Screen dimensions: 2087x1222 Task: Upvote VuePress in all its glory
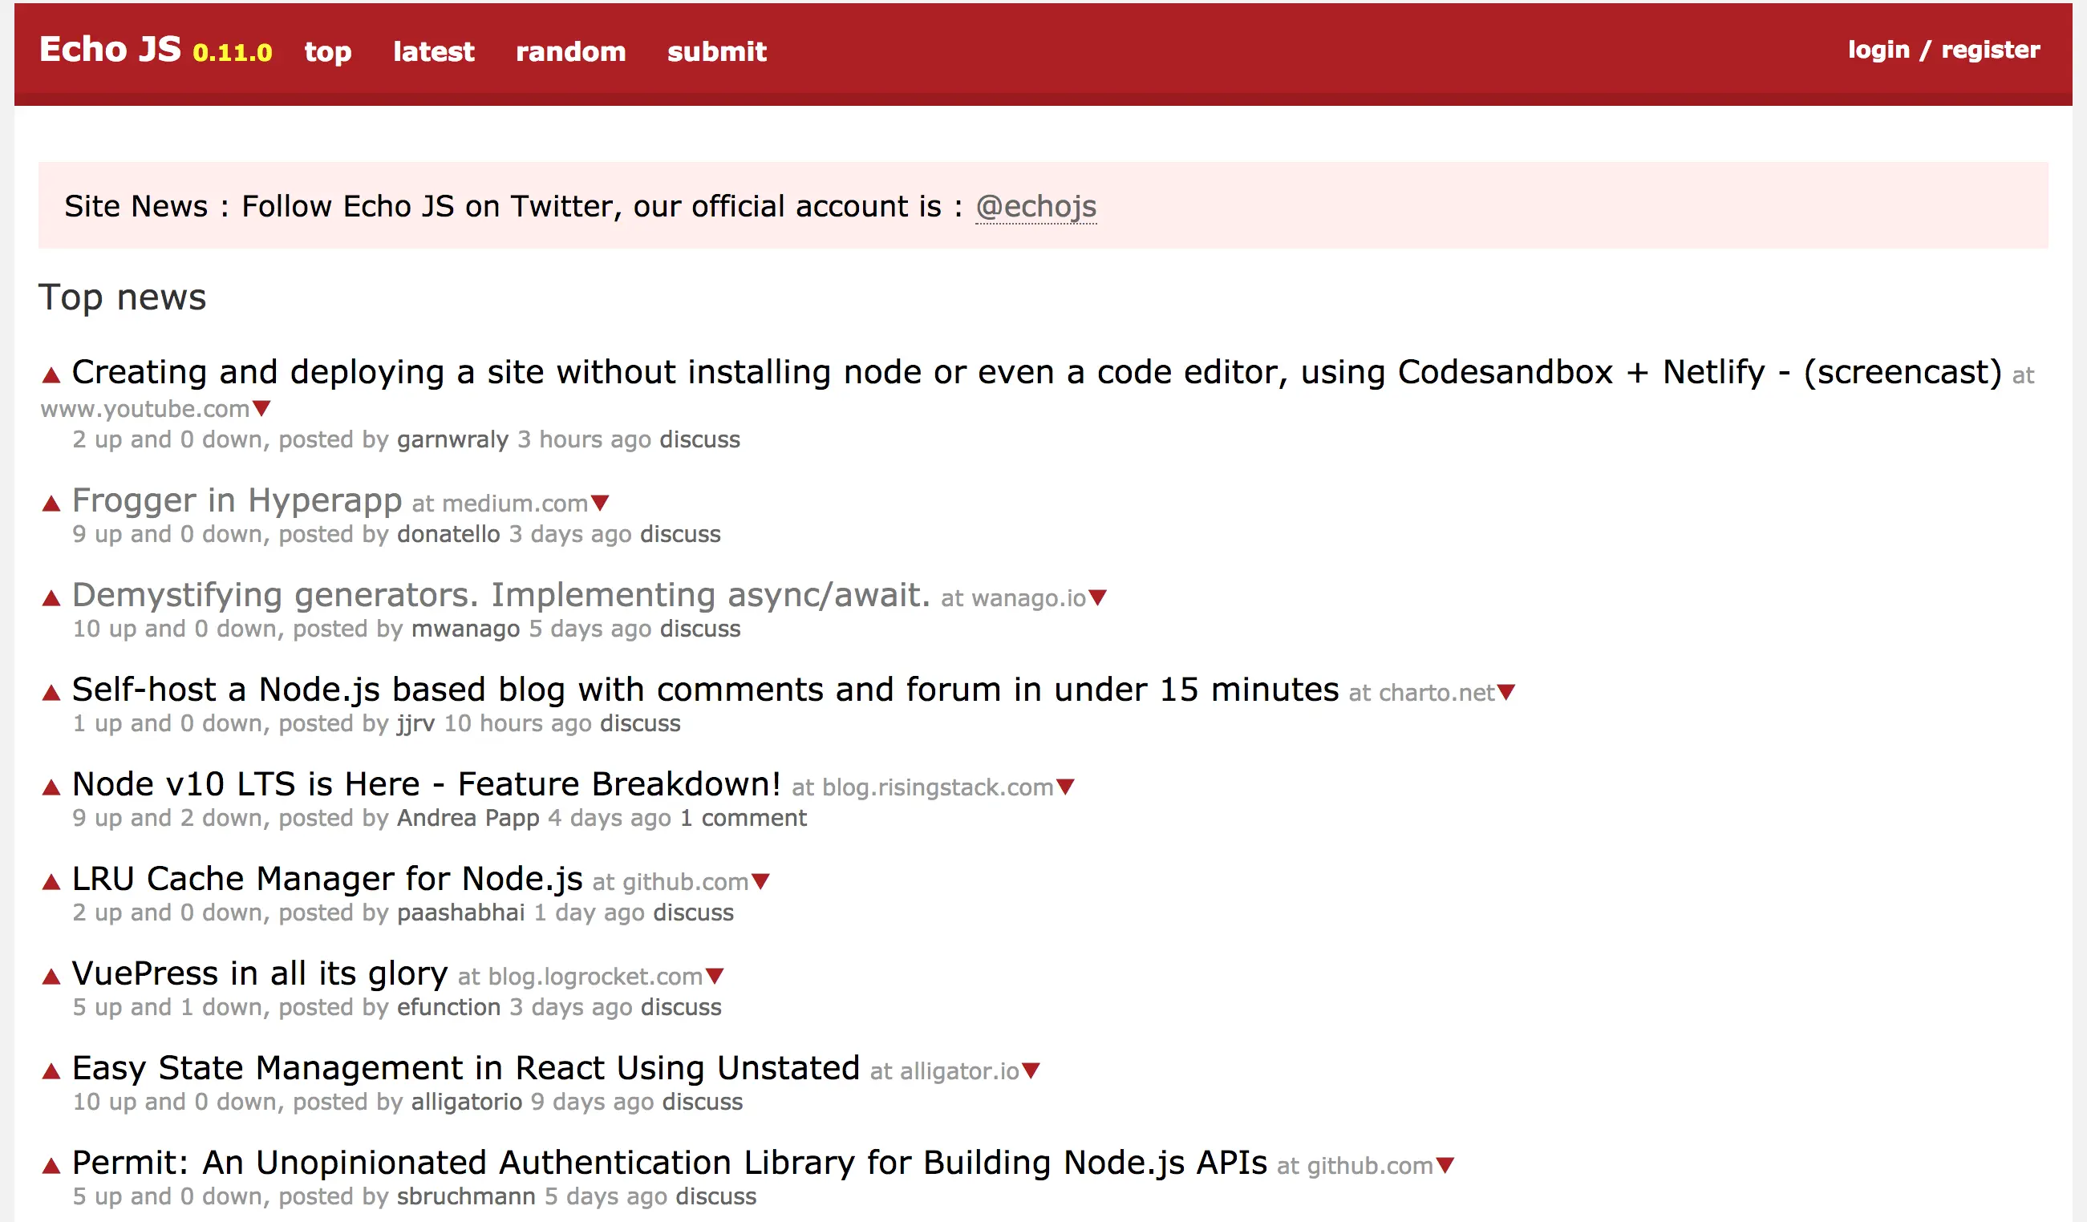51,977
